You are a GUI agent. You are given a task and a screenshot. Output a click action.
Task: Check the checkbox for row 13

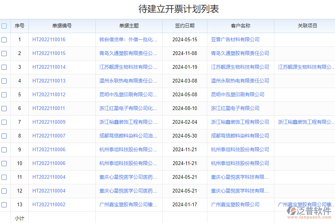4,204
